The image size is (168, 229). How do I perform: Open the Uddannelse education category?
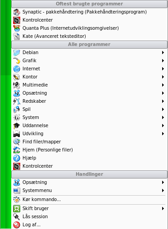click(x=89, y=126)
